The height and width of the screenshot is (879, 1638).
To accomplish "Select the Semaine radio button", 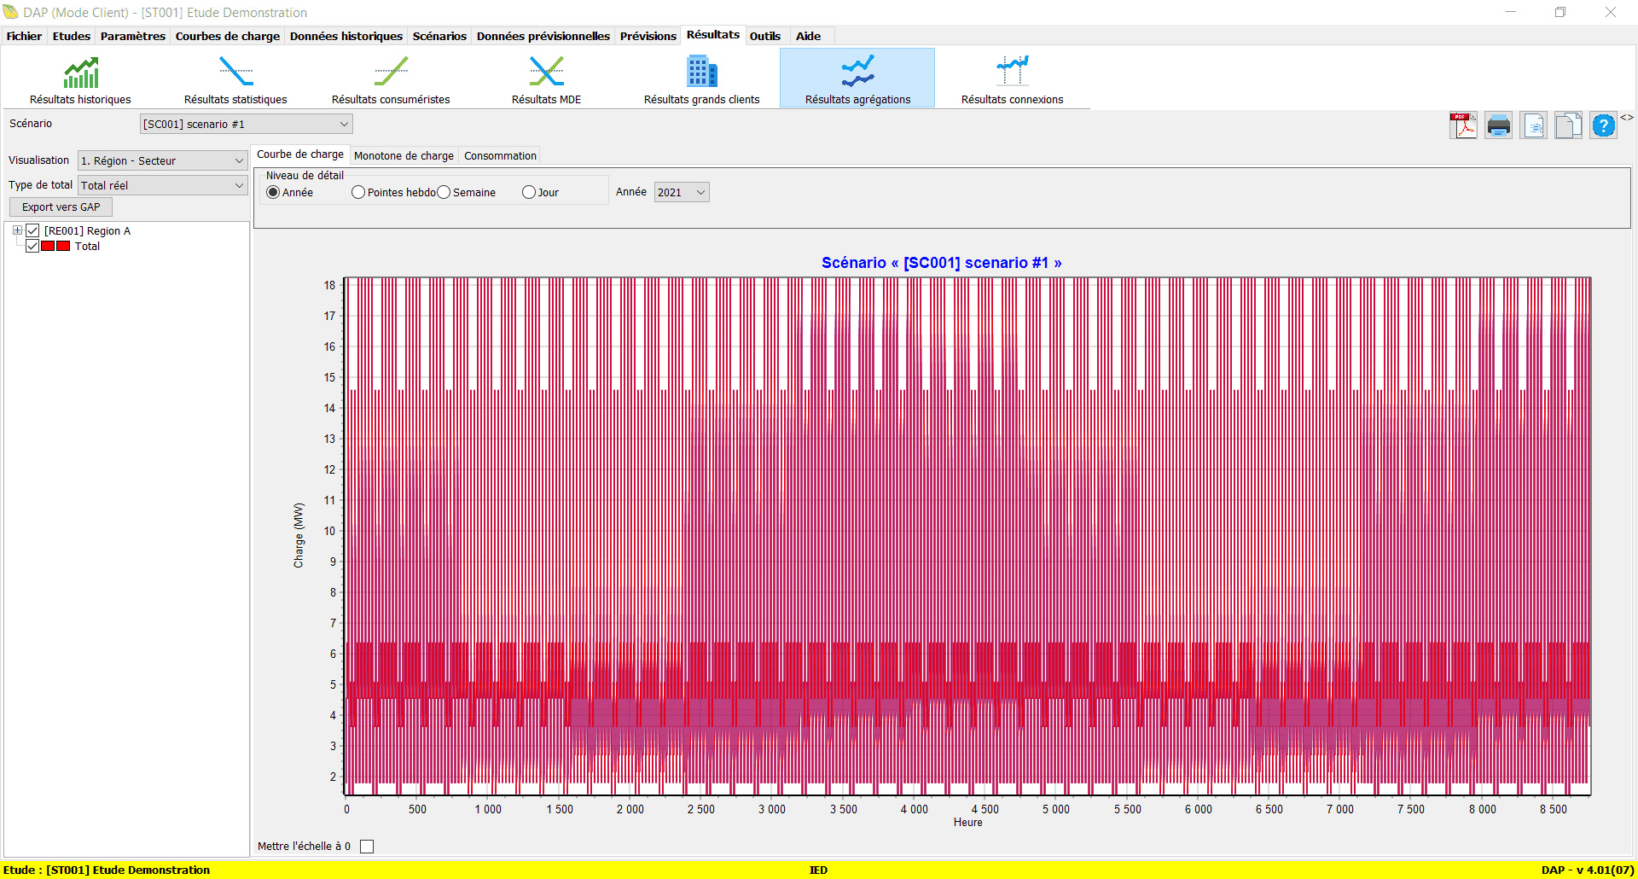I will click(x=444, y=193).
